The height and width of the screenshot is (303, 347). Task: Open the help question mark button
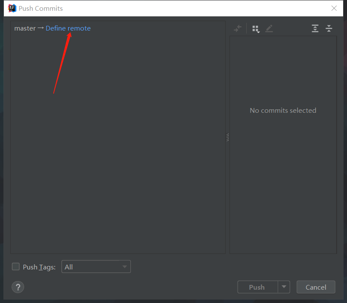click(x=18, y=287)
